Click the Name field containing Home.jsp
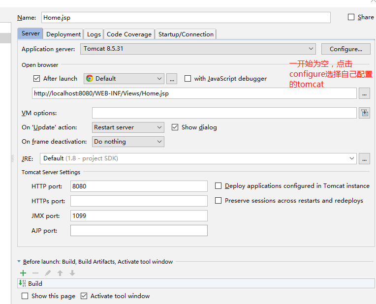 [x=186, y=18]
